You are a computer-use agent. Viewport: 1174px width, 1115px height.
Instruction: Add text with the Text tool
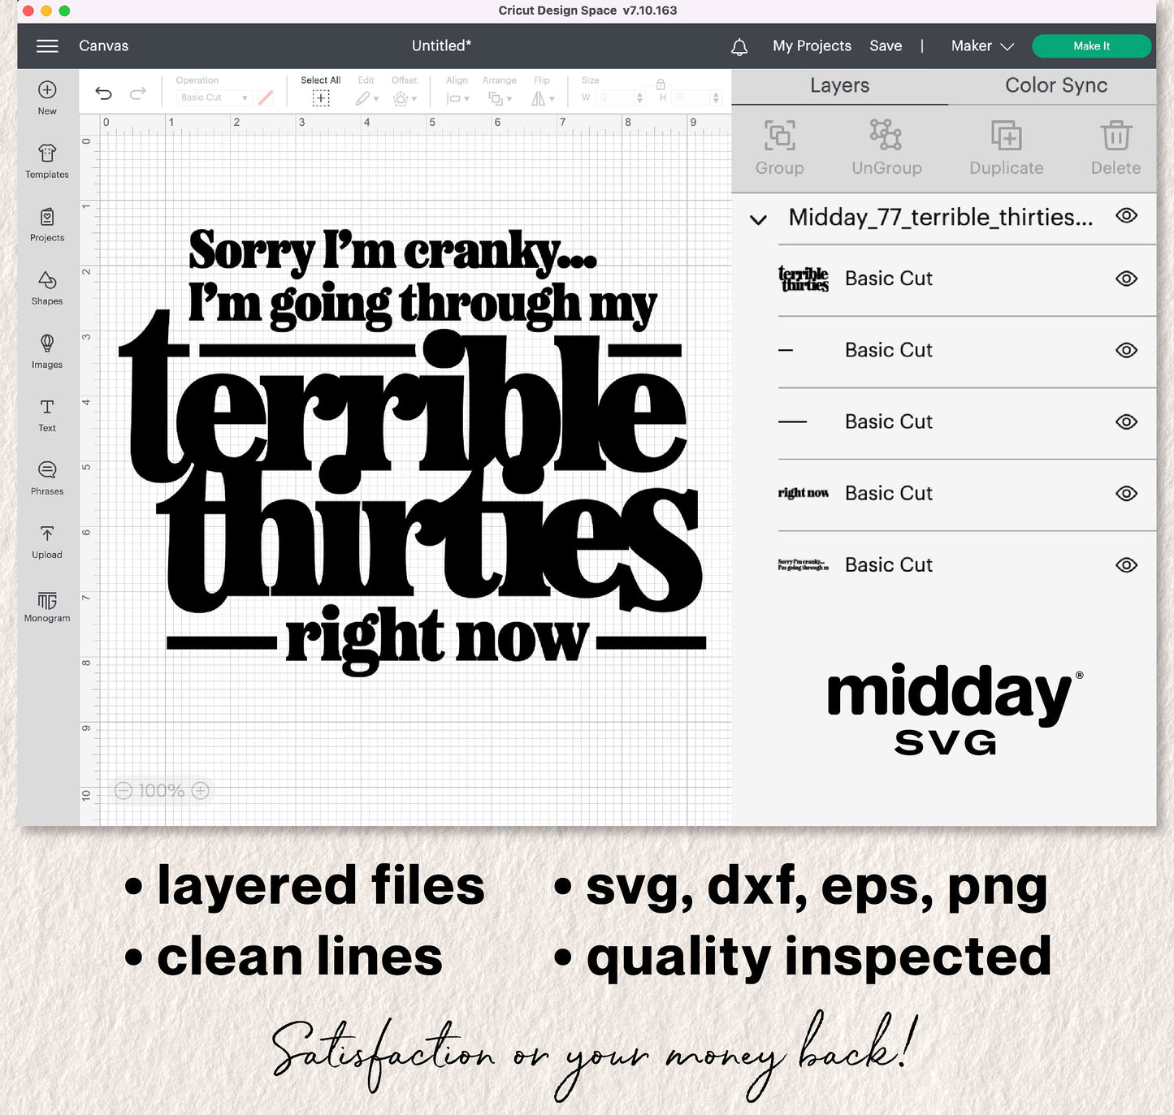[x=47, y=414]
